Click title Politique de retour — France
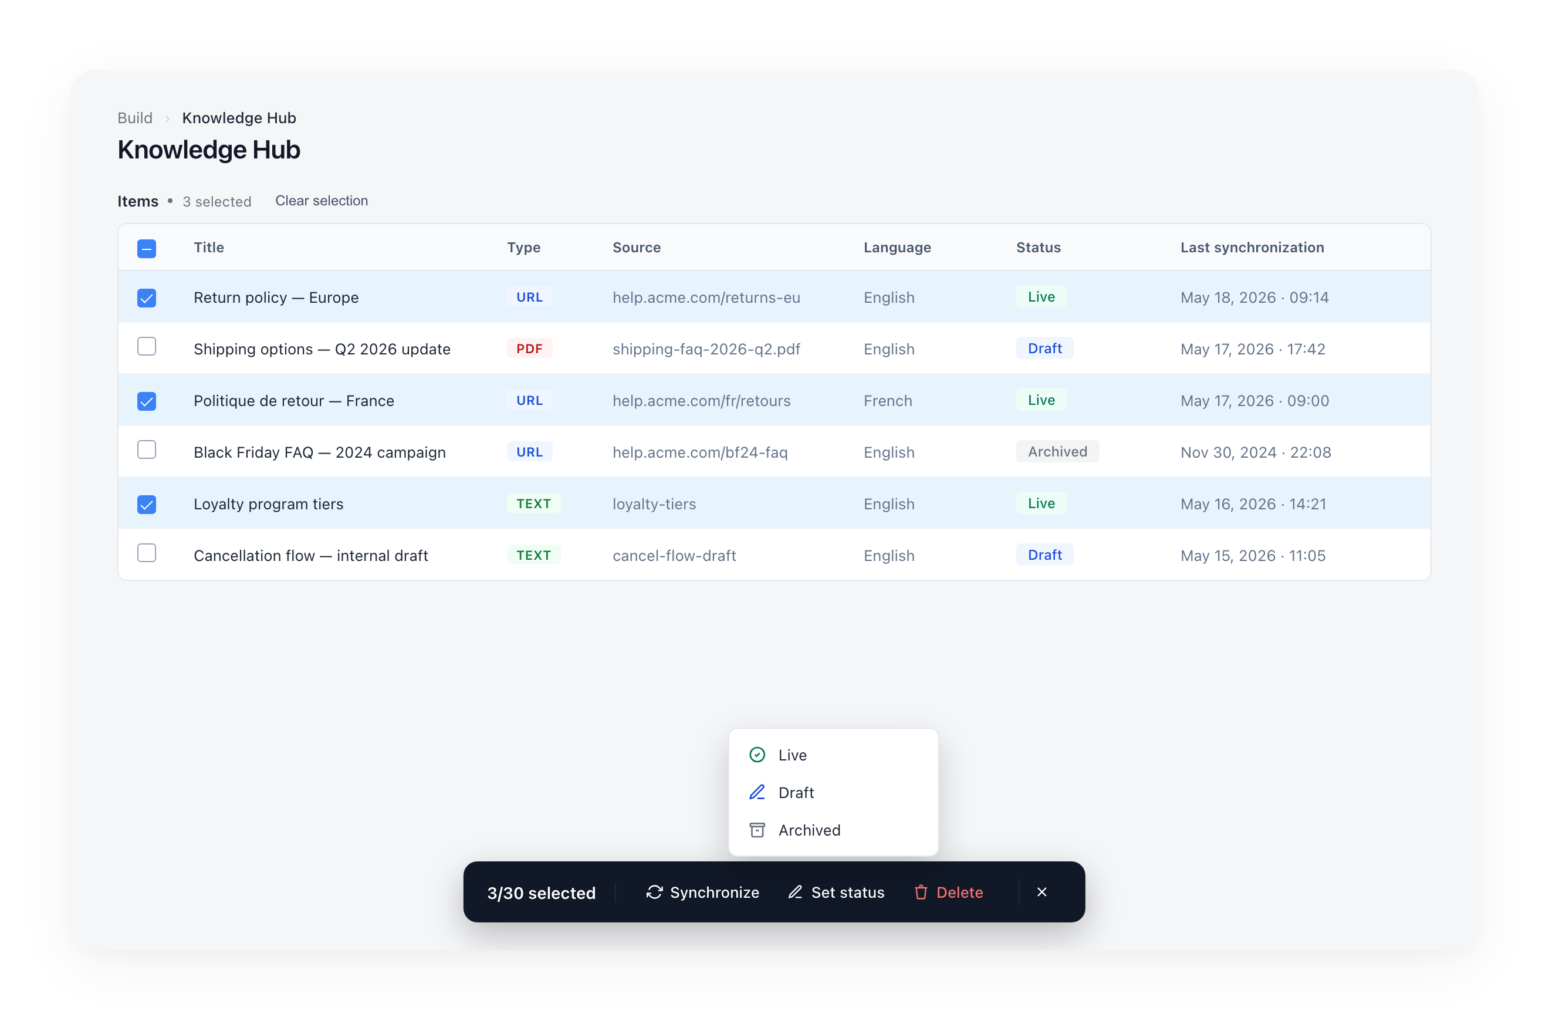 pyautogui.click(x=293, y=400)
